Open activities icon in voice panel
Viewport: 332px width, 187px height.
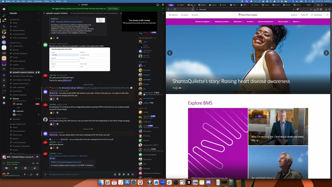pos(25,168)
